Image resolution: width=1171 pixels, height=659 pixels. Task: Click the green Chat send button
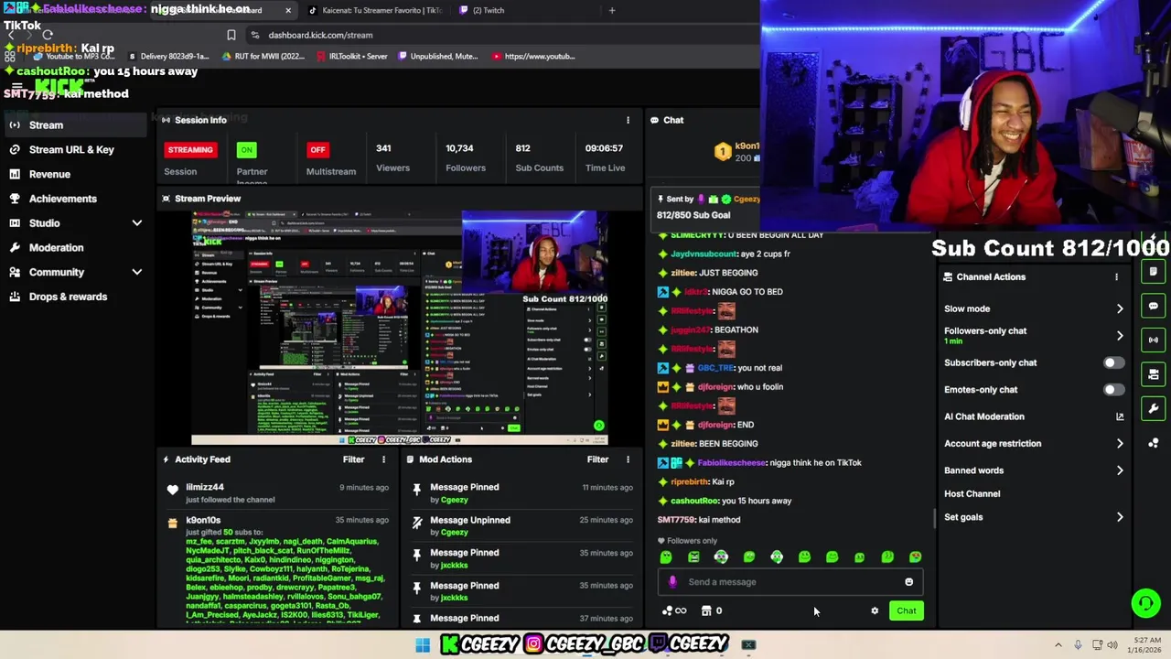pyautogui.click(x=907, y=610)
